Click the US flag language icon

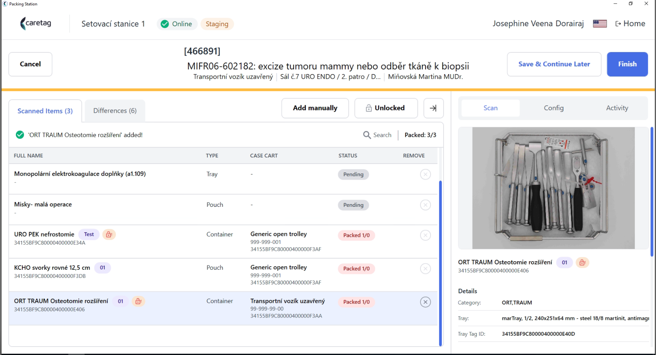600,24
